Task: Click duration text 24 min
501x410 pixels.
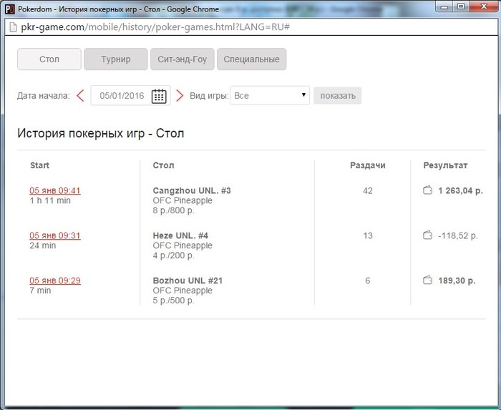Action: point(43,245)
